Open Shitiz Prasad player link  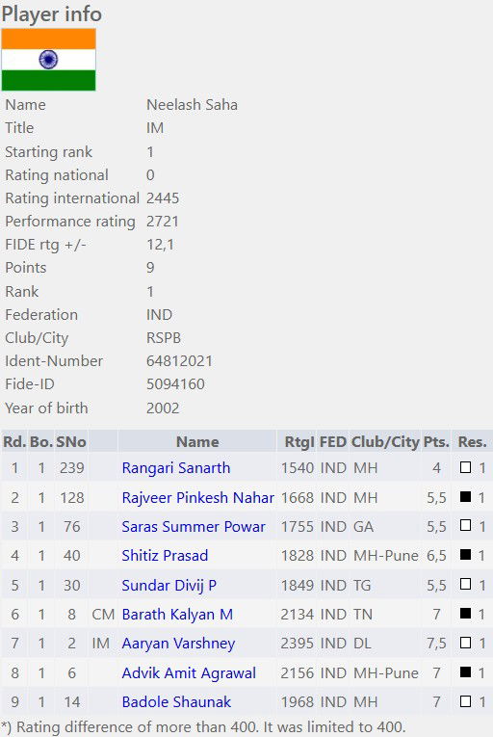tap(165, 556)
